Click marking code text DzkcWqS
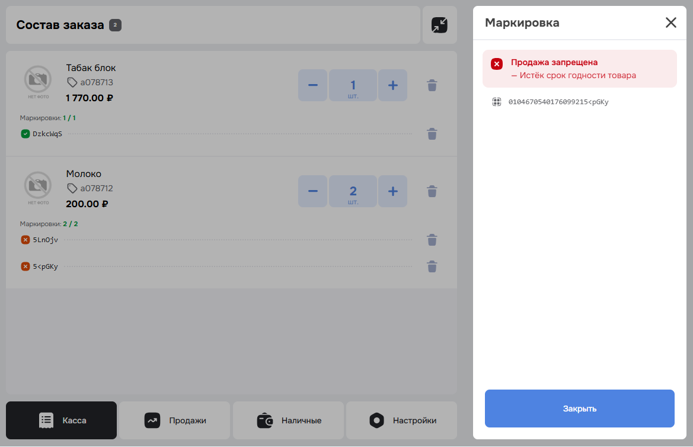The height and width of the screenshot is (447, 693). (x=47, y=134)
